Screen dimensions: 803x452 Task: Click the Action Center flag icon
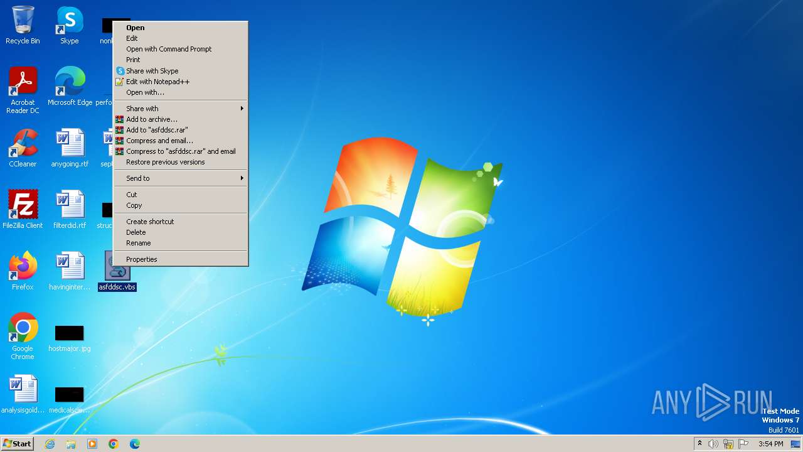point(743,444)
